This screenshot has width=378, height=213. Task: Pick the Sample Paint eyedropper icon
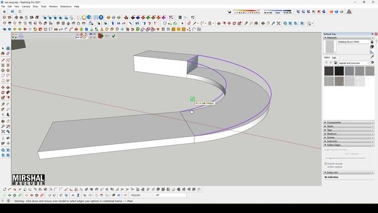coord(372,57)
